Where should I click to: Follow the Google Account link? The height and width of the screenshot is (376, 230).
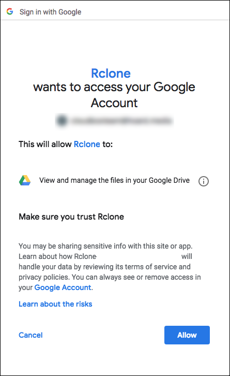coord(63,287)
